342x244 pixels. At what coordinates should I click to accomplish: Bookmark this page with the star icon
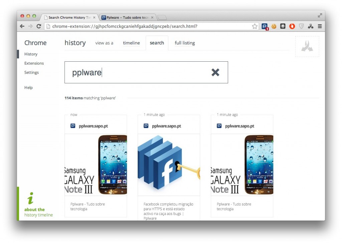click(254, 26)
